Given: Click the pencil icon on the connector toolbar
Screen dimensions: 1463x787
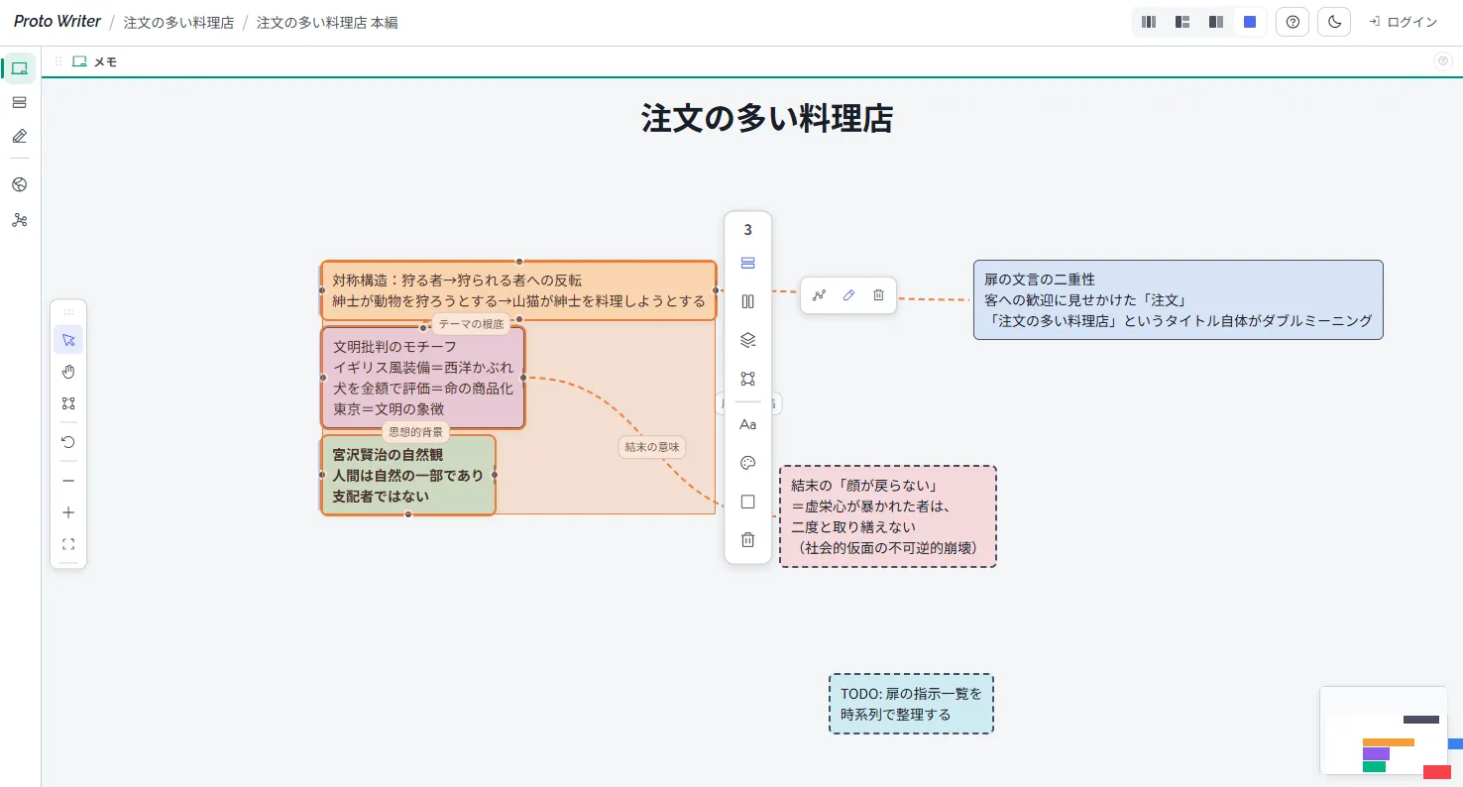Looking at the screenshot, I should coord(848,295).
